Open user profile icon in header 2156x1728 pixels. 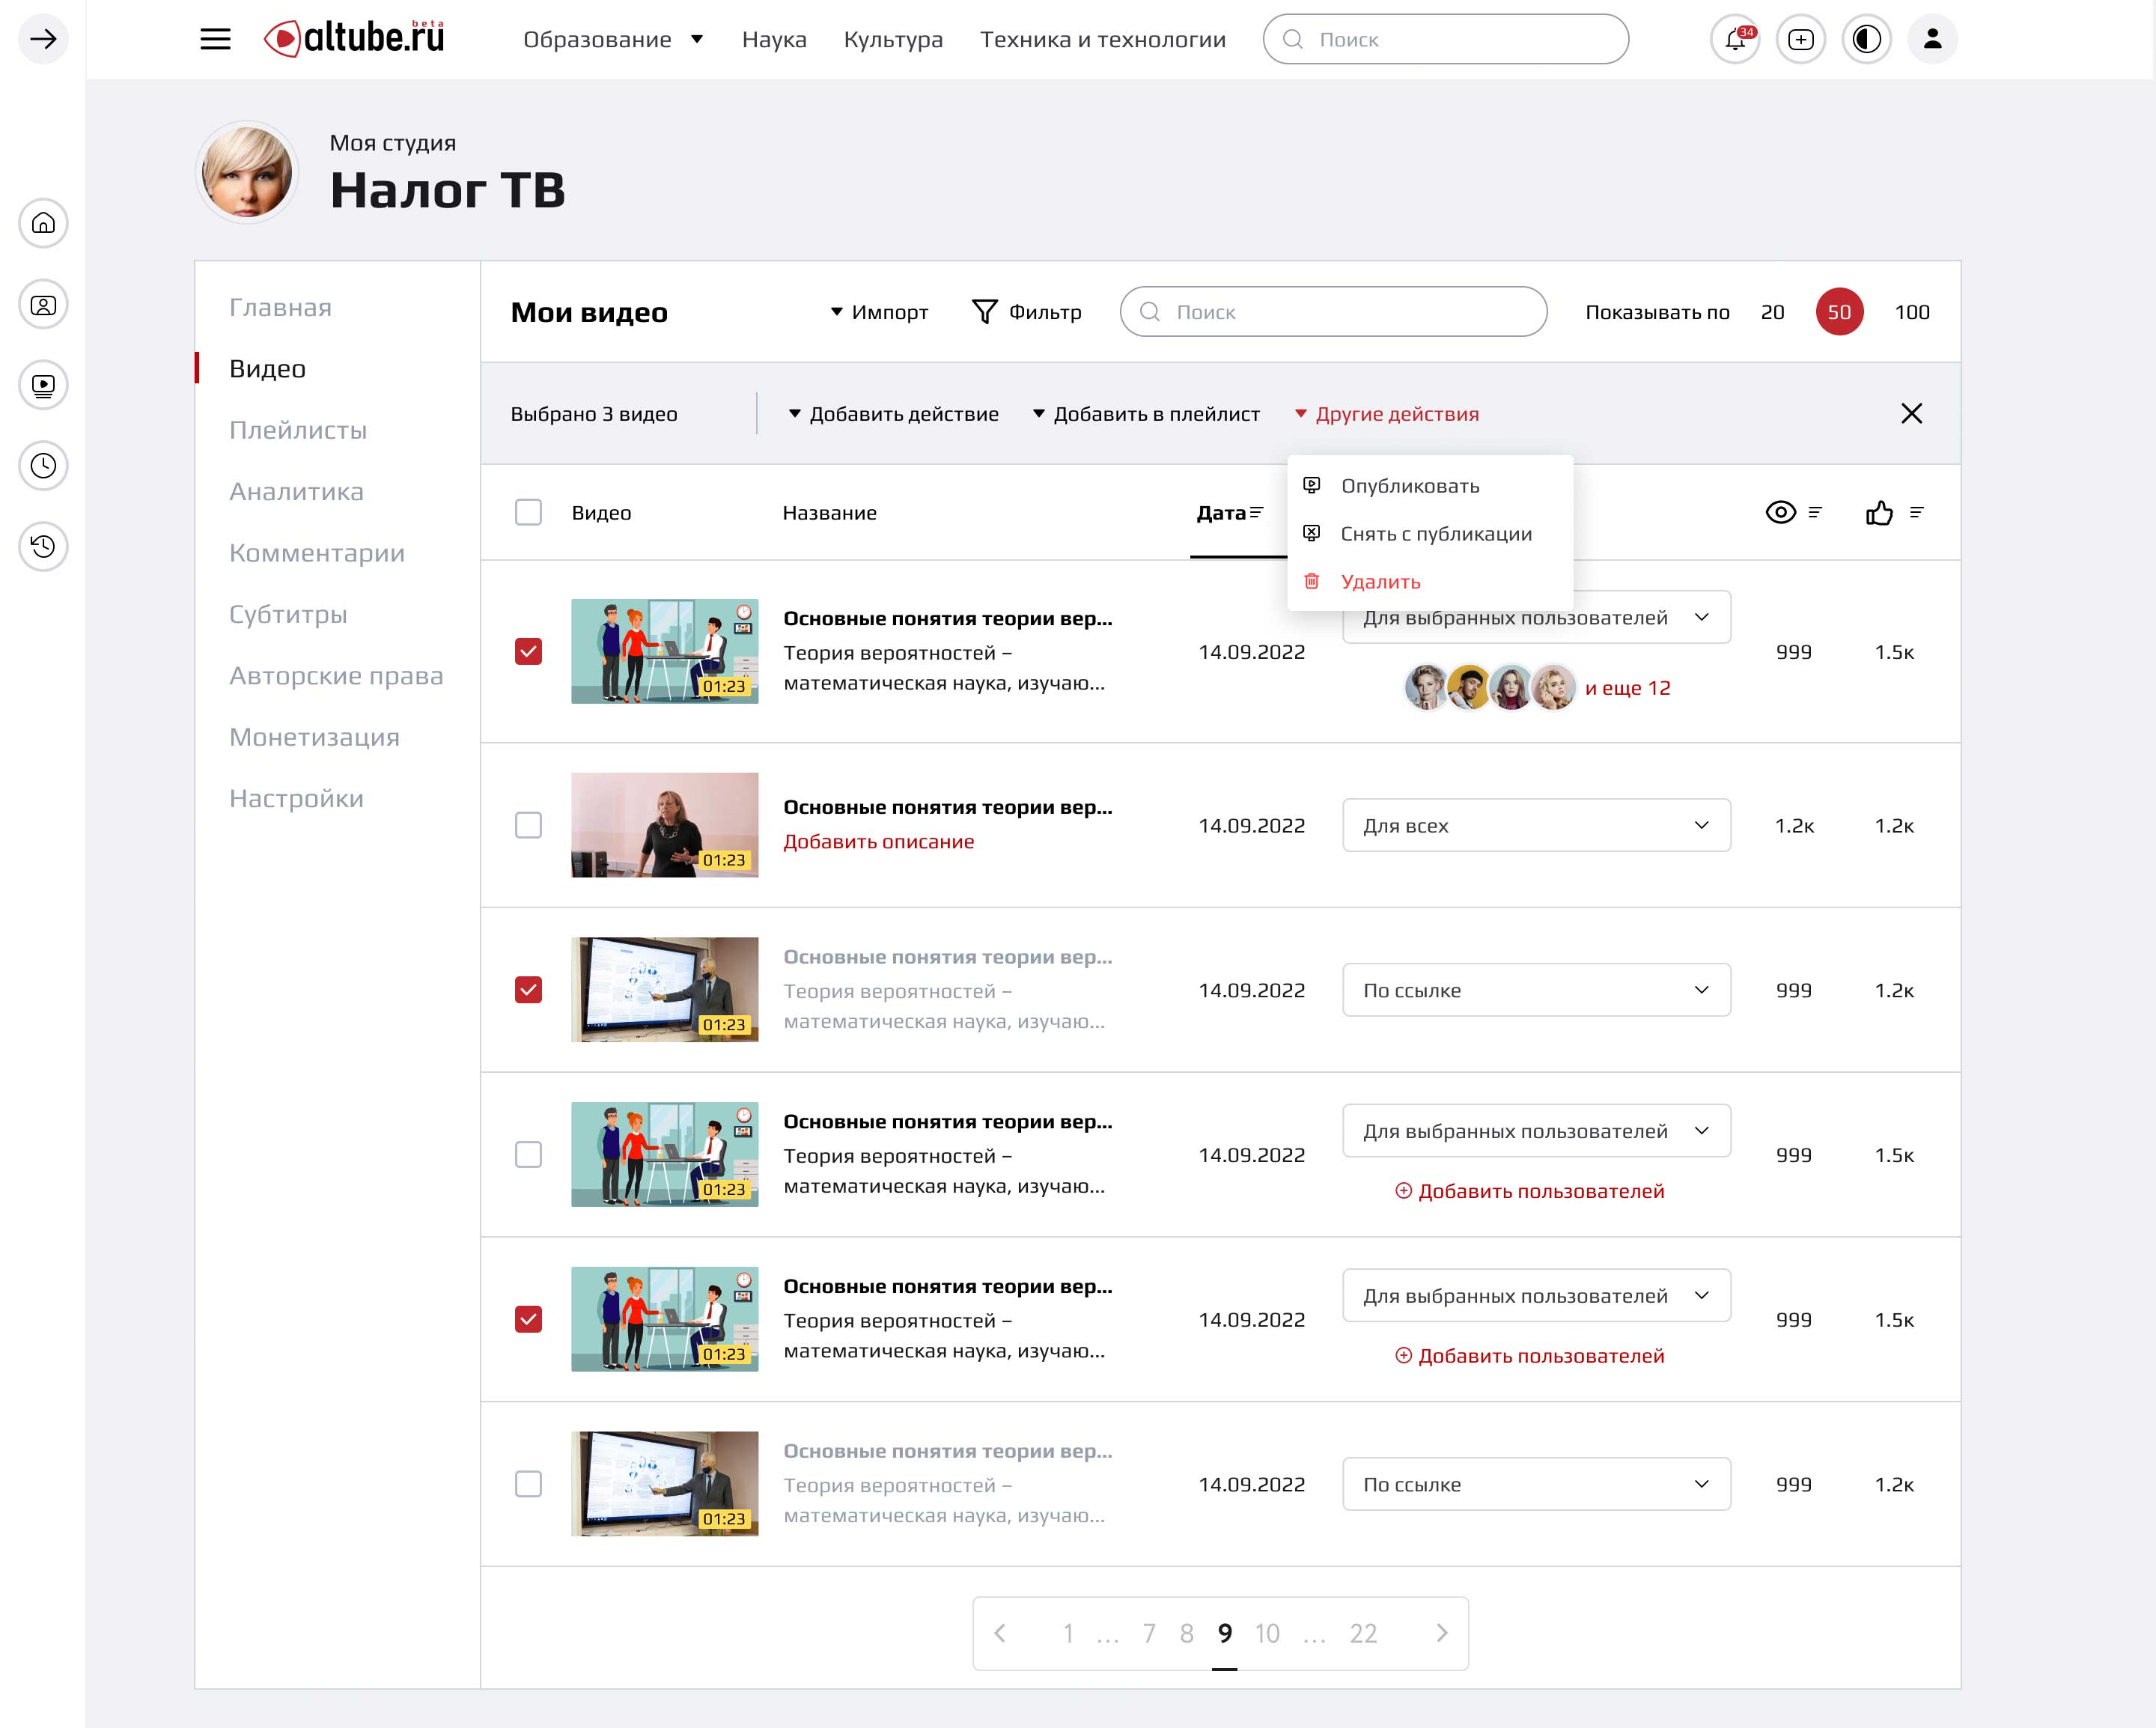(1932, 40)
